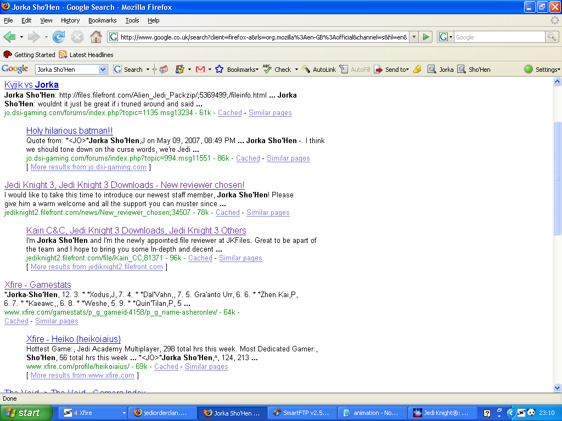
Task: Click the AutoLink wand button
Action: click(319, 70)
